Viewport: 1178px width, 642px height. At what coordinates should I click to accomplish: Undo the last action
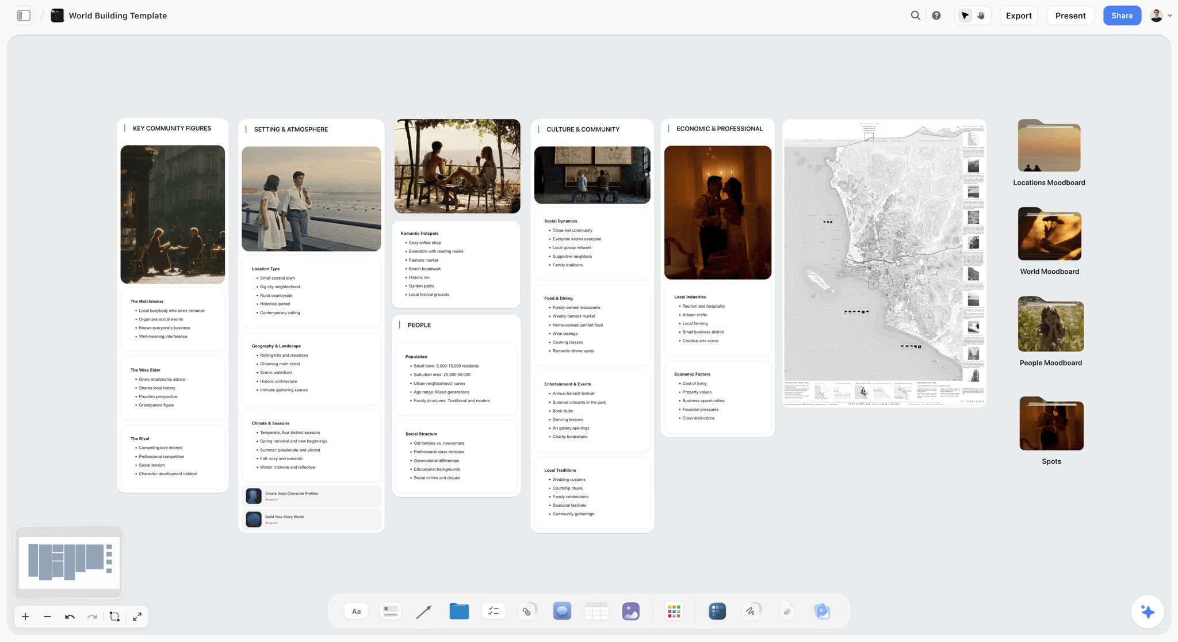[70, 617]
